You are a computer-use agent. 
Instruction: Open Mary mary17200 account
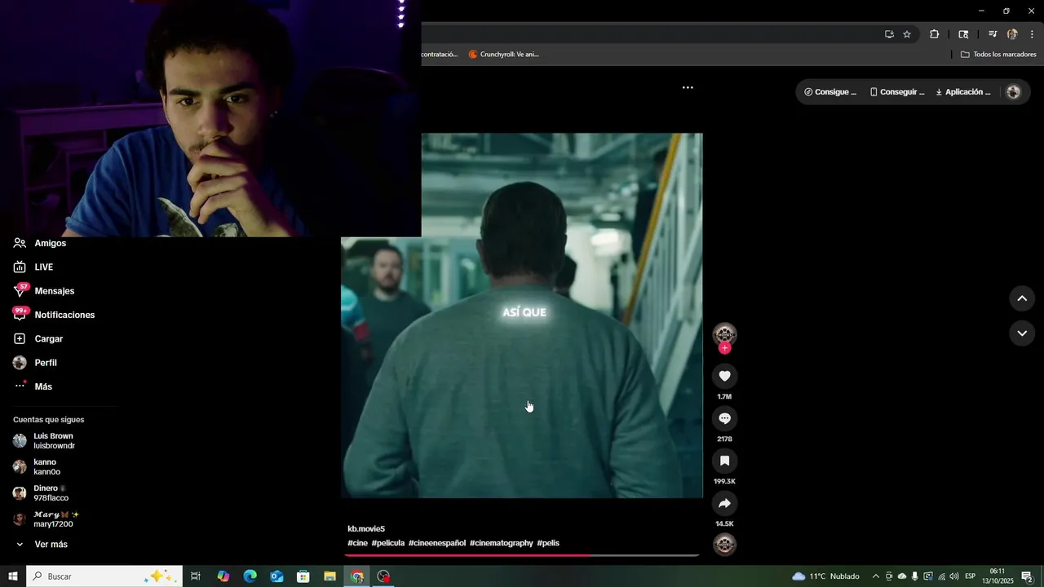(46, 519)
